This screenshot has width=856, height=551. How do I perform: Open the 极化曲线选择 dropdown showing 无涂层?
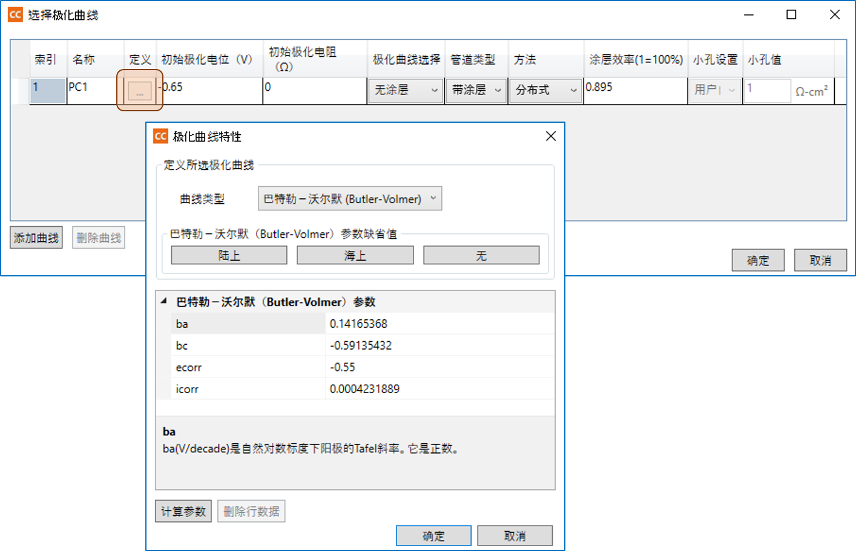(406, 91)
